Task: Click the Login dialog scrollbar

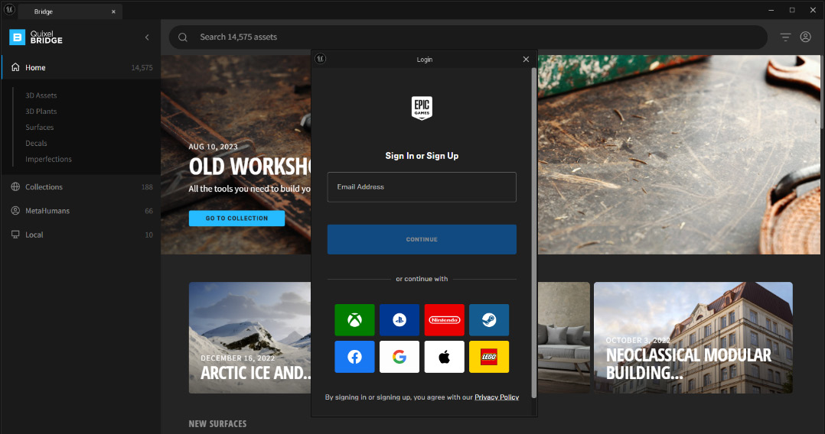Action: pos(534,232)
